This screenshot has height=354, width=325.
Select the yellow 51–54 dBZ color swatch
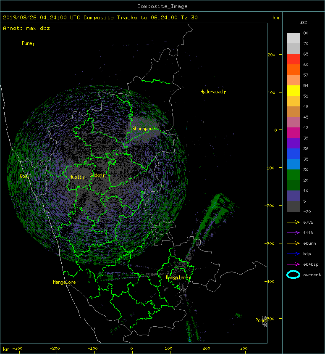(293, 91)
